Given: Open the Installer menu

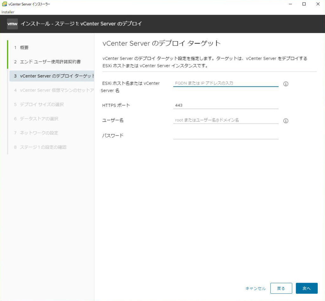Looking at the screenshot, I should [x=8, y=12].
